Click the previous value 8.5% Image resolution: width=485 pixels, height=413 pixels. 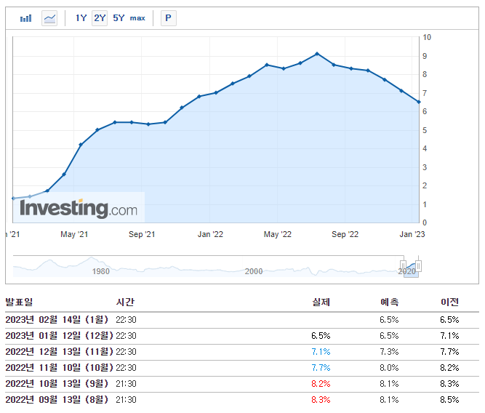[450, 400]
